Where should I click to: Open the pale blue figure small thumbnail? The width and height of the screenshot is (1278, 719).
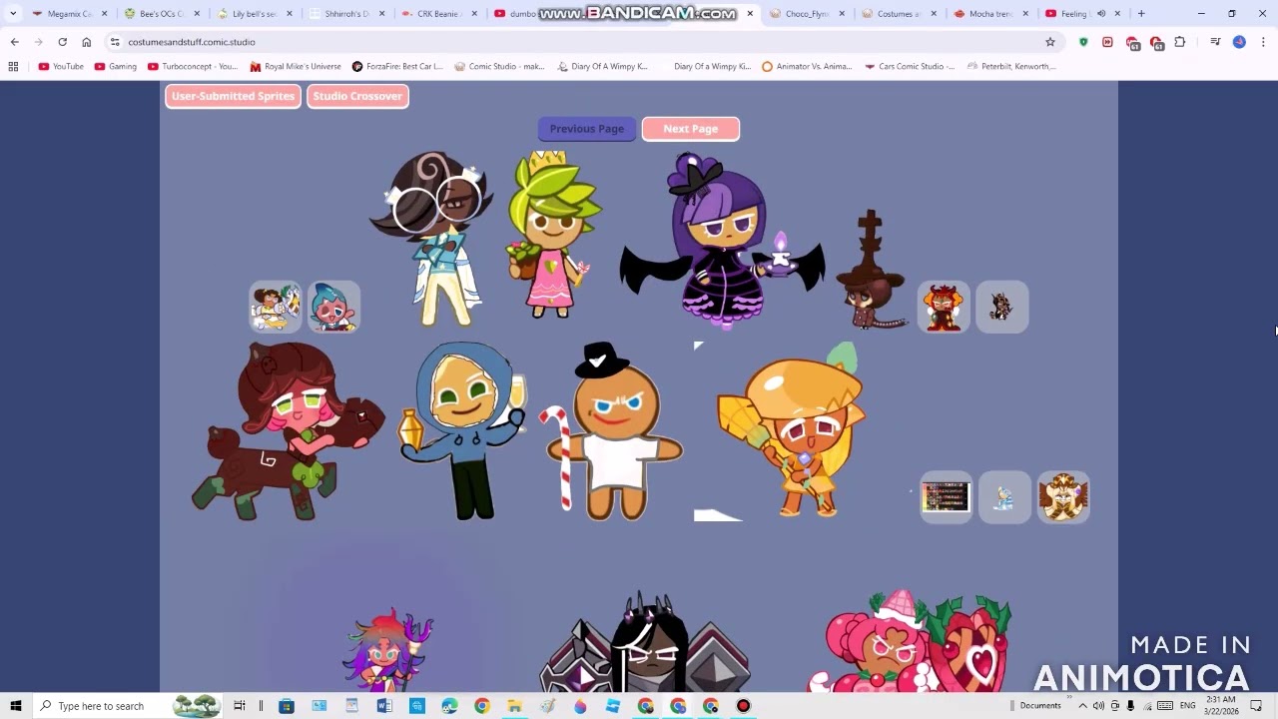click(x=1004, y=496)
